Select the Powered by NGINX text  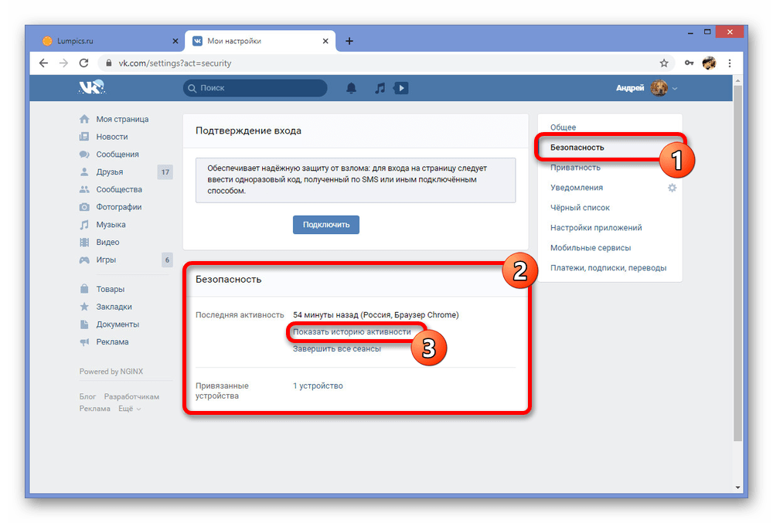pyautogui.click(x=111, y=372)
